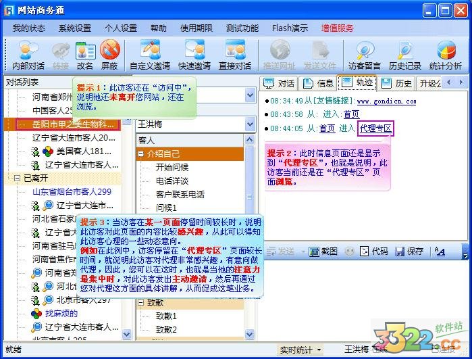Select the 客人 header row
The image size is (472, 359).
[190, 140]
